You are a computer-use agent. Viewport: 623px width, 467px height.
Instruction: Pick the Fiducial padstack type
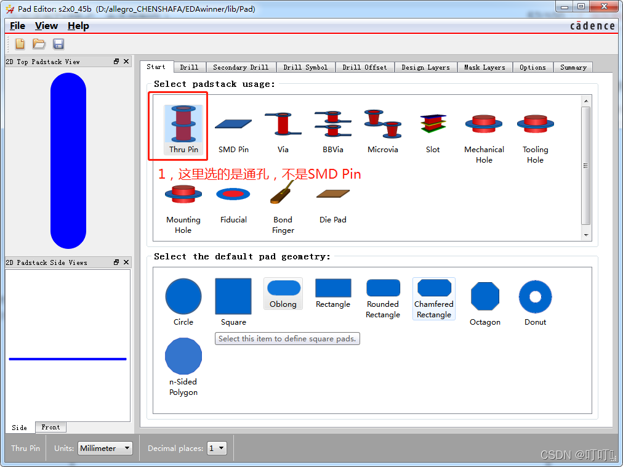coord(233,206)
